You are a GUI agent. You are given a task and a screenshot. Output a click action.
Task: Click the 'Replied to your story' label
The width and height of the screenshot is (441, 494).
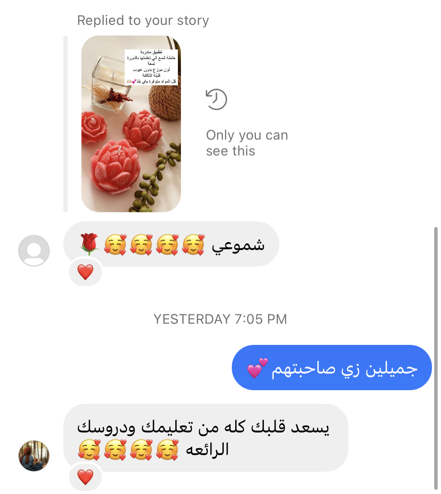tap(143, 20)
